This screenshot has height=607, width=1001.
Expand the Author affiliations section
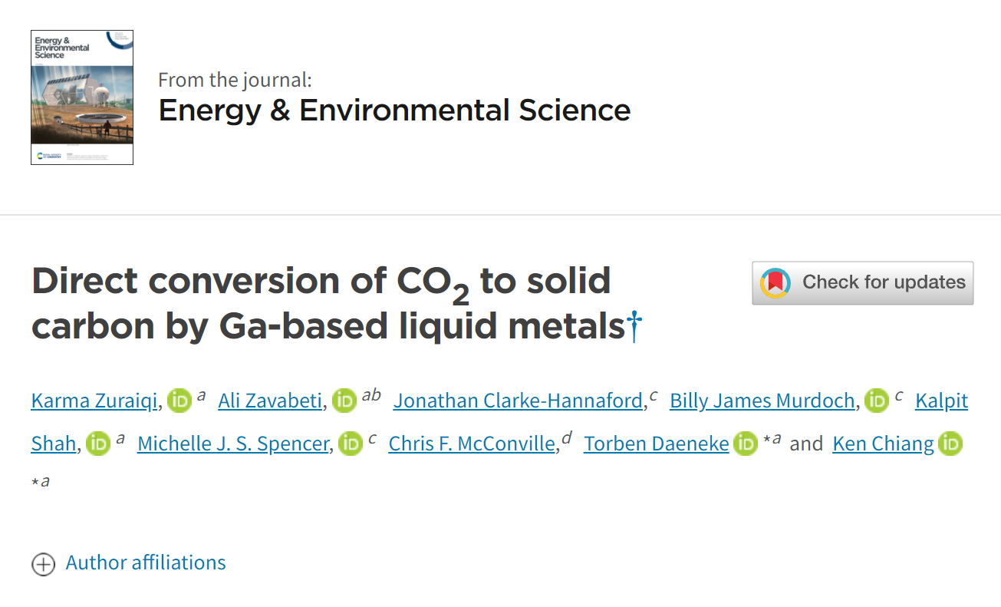tap(146, 562)
